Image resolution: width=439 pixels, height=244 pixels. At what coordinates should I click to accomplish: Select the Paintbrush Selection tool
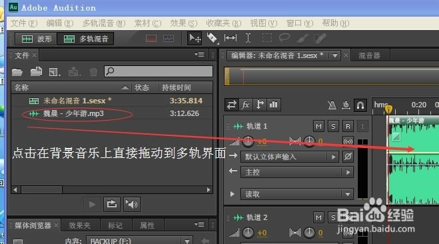tap(302, 38)
